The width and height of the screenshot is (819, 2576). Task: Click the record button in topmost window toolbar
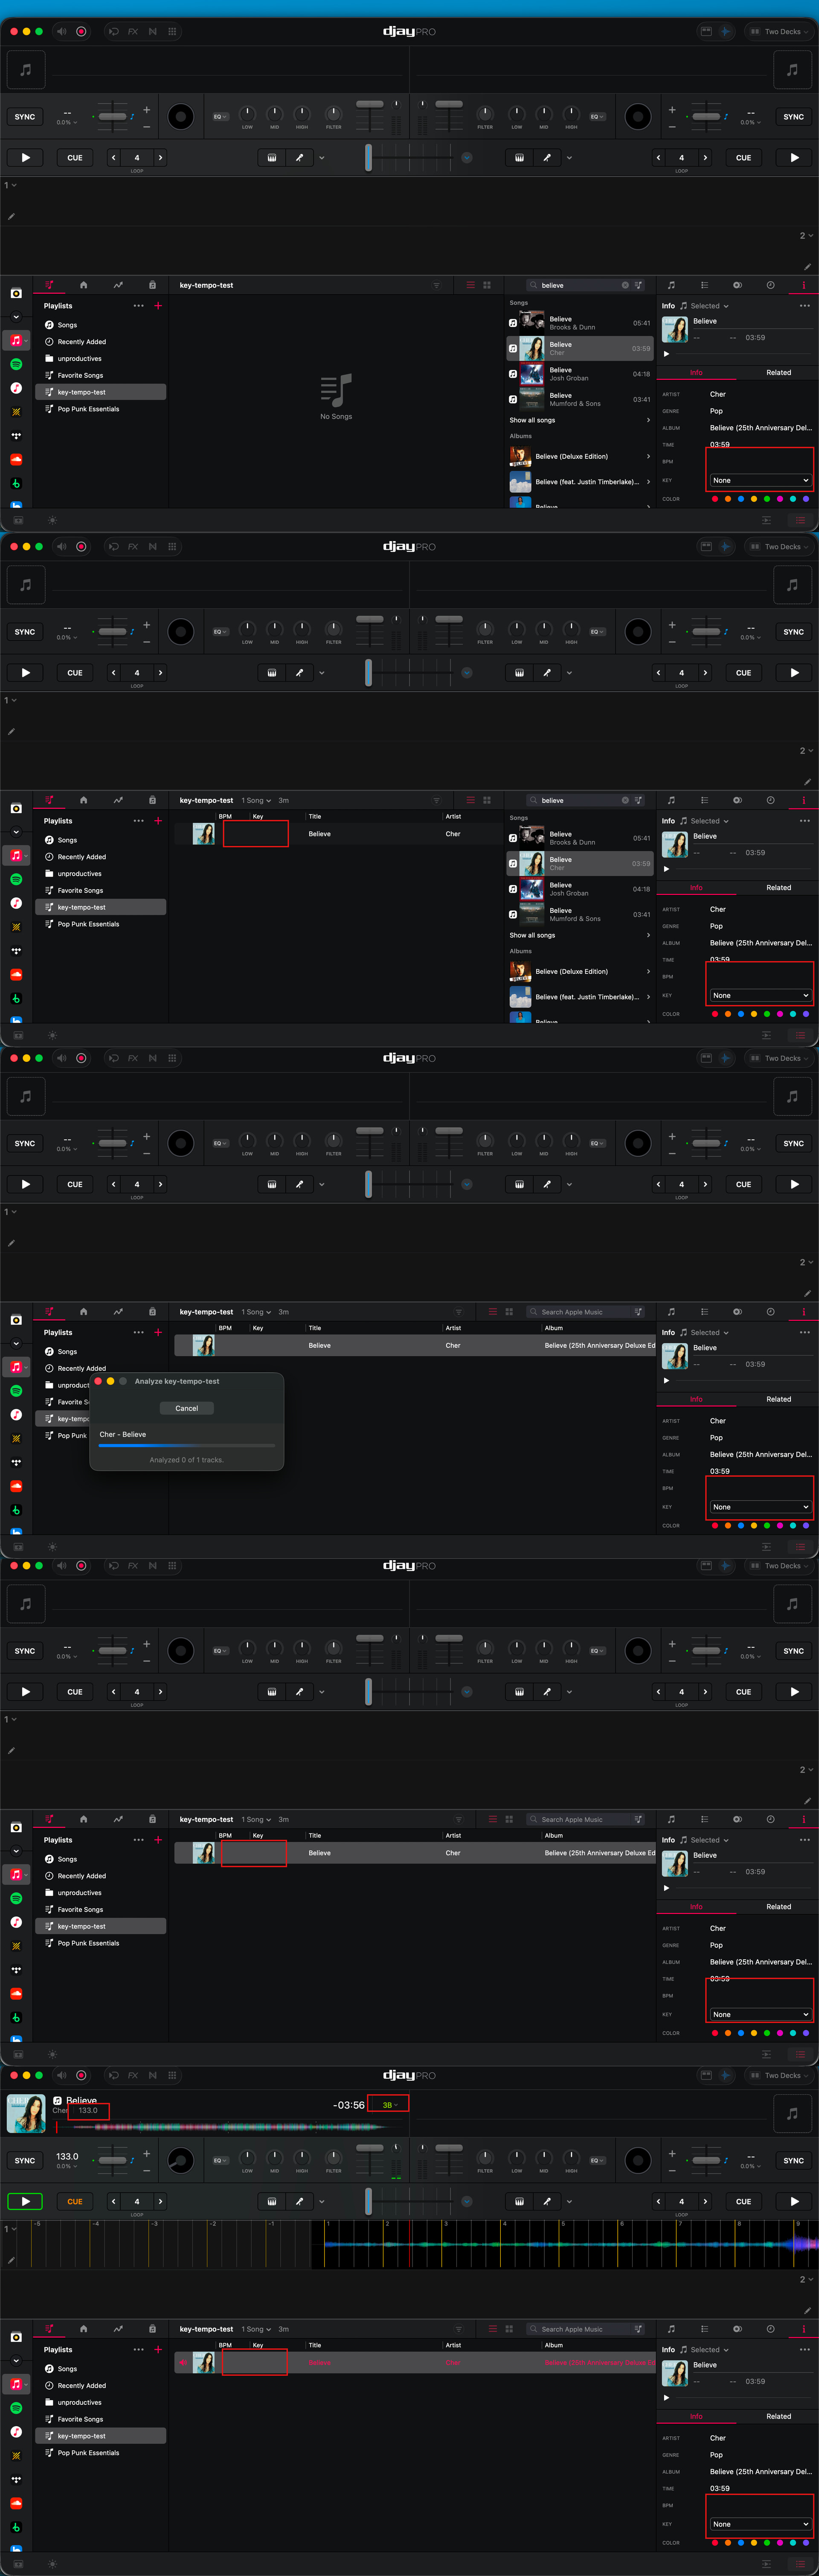coord(81,31)
